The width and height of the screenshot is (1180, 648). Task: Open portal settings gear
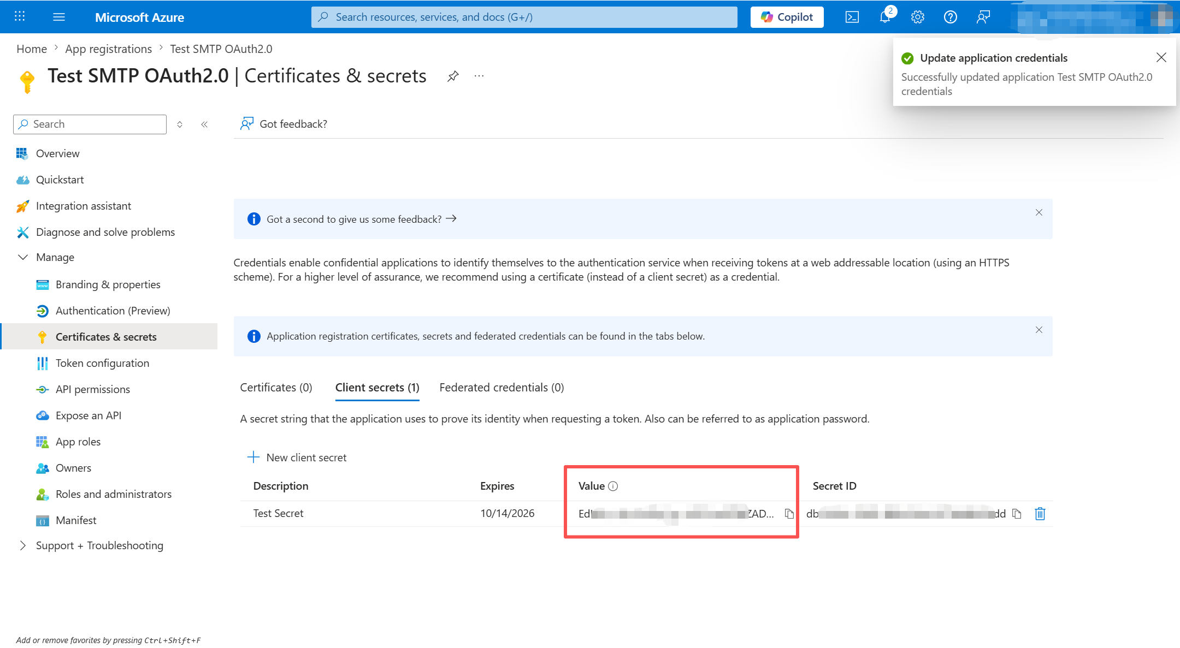(x=918, y=17)
